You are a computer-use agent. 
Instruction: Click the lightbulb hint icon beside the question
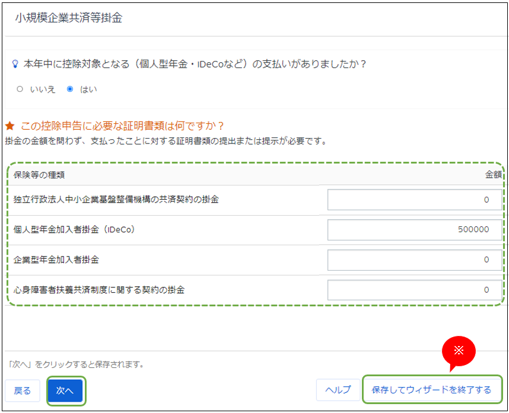click(x=15, y=64)
